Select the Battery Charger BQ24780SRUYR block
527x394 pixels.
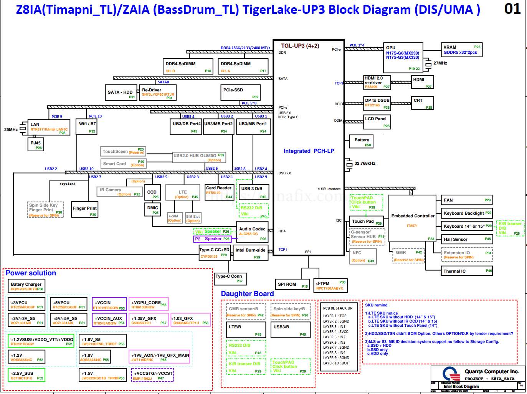pyautogui.click(x=26, y=286)
